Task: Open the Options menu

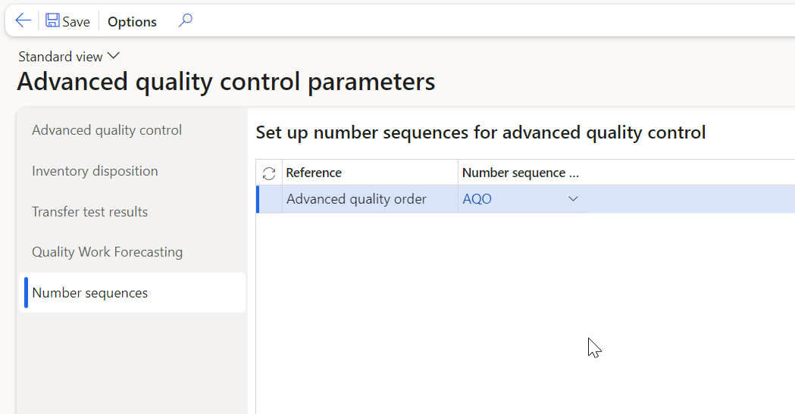Action: pos(132,22)
